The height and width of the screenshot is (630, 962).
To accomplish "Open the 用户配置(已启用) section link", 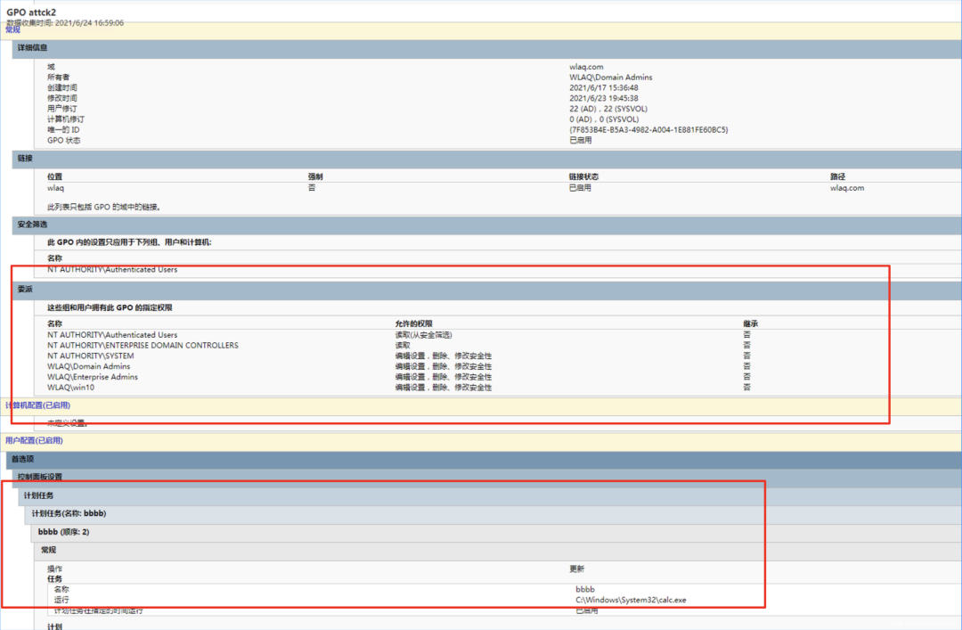I will [35, 440].
